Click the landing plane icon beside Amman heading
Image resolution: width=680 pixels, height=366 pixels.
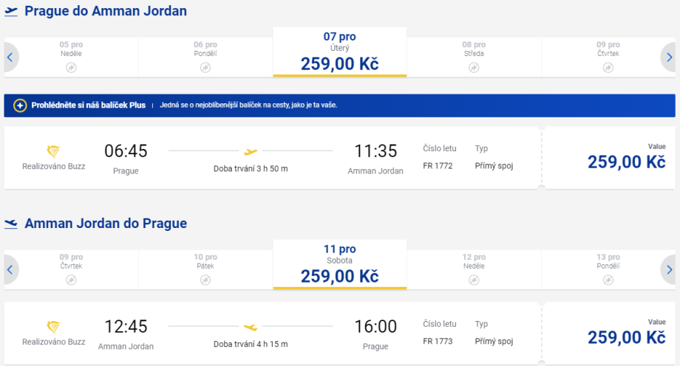(x=11, y=224)
